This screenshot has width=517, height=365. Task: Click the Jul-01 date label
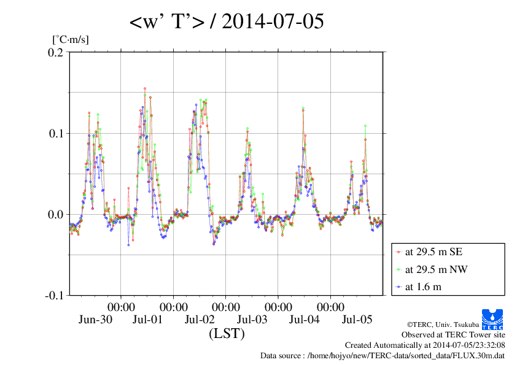(147, 319)
